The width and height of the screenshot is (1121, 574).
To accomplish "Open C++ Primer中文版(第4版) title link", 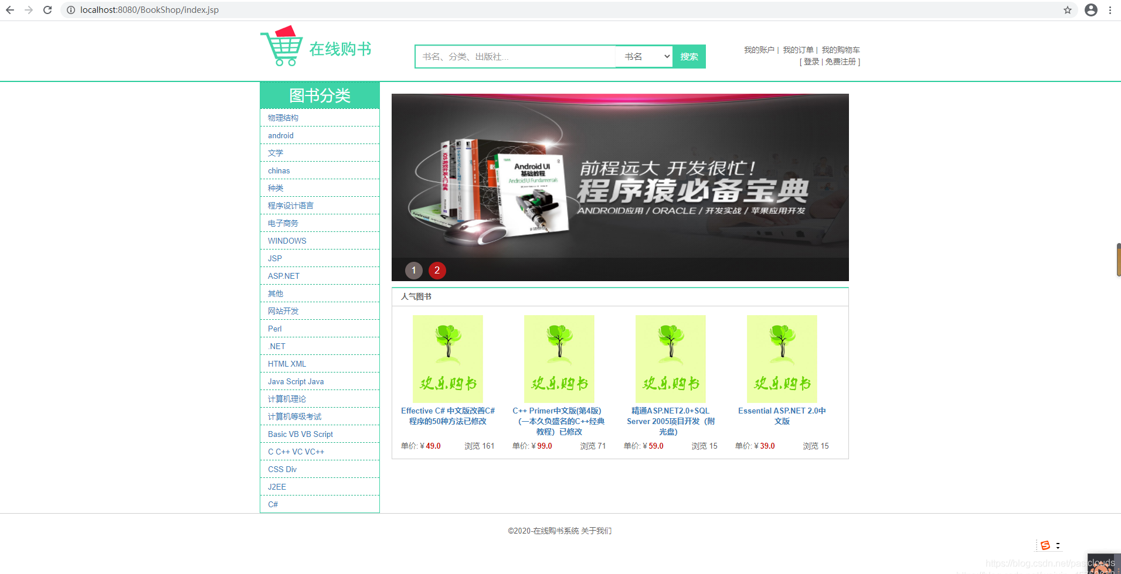I will click(559, 421).
